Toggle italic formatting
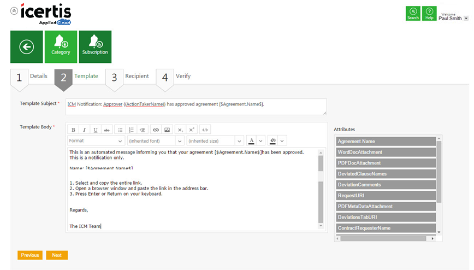This screenshot has height=270, width=474. [84, 130]
